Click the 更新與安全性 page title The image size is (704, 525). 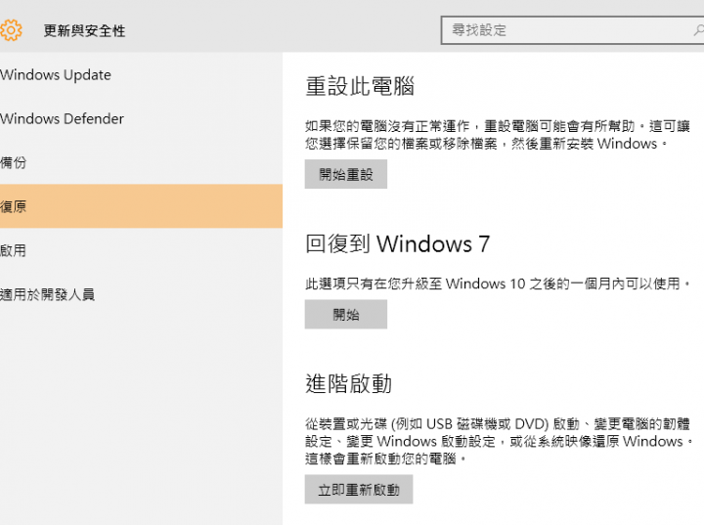click(x=84, y=30)
